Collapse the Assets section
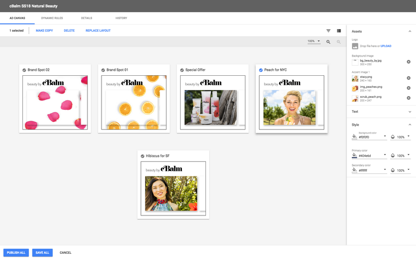This screenshot has height=260, width=416. [410, 31]
